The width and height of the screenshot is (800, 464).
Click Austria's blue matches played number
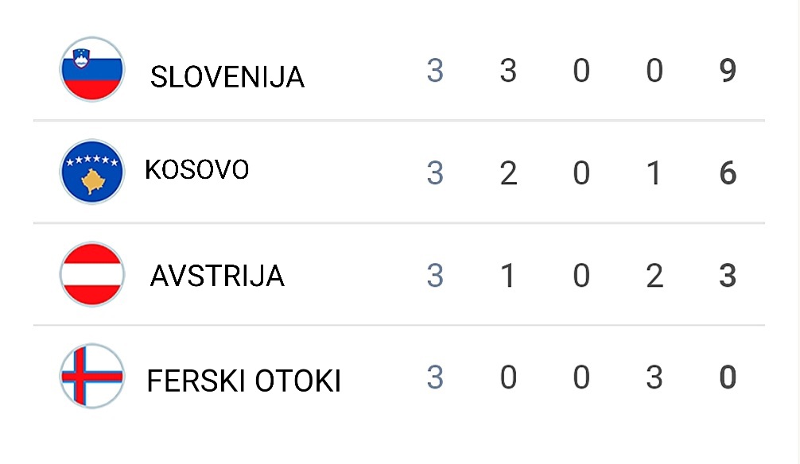[x=435, y=276]
